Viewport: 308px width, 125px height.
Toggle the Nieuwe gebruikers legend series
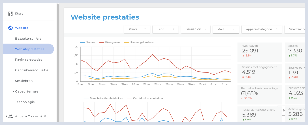(139, 42)
